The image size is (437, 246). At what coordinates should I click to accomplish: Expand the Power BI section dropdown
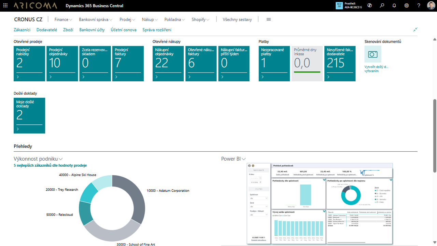point(243,159)
